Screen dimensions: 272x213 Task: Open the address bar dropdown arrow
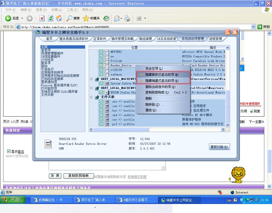pos(253,27)
